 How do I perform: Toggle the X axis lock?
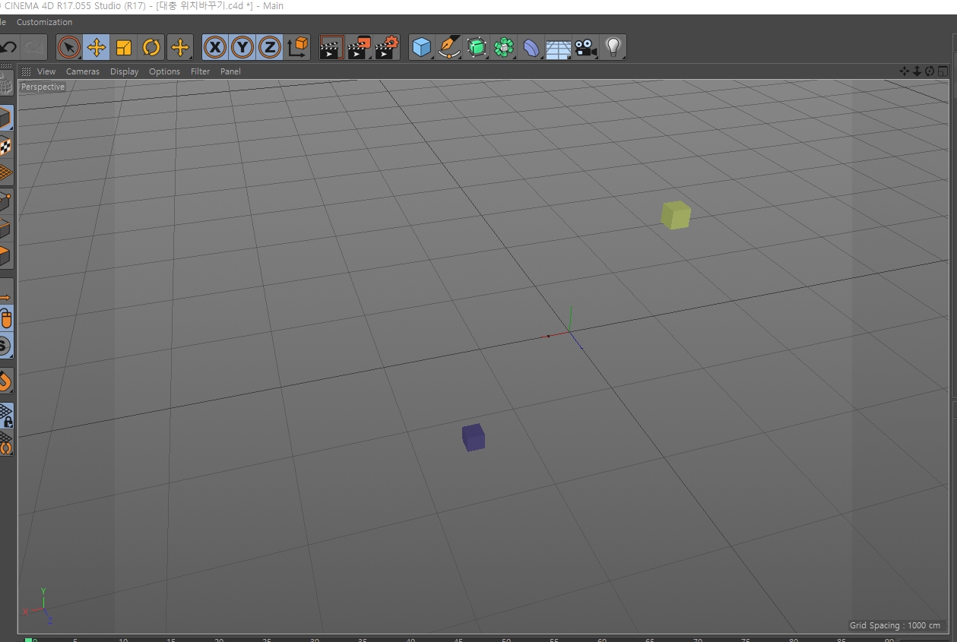click(216, 48)
